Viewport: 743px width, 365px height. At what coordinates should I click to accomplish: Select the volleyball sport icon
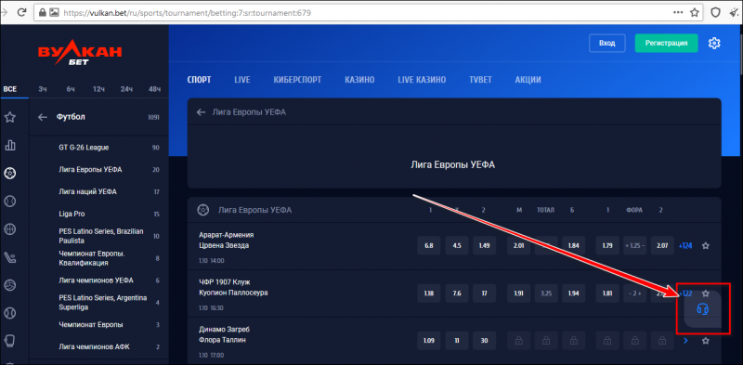point(10,285)
